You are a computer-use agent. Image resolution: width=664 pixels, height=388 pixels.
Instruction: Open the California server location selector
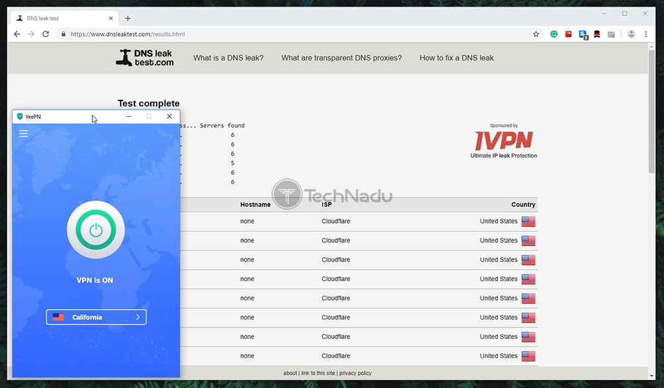coord(96,318)
